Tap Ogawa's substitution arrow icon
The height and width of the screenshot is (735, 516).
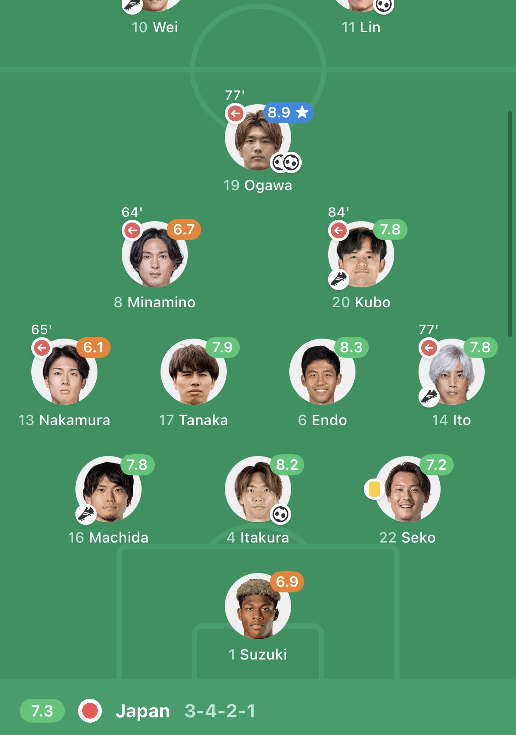click(x=236, y=113)
